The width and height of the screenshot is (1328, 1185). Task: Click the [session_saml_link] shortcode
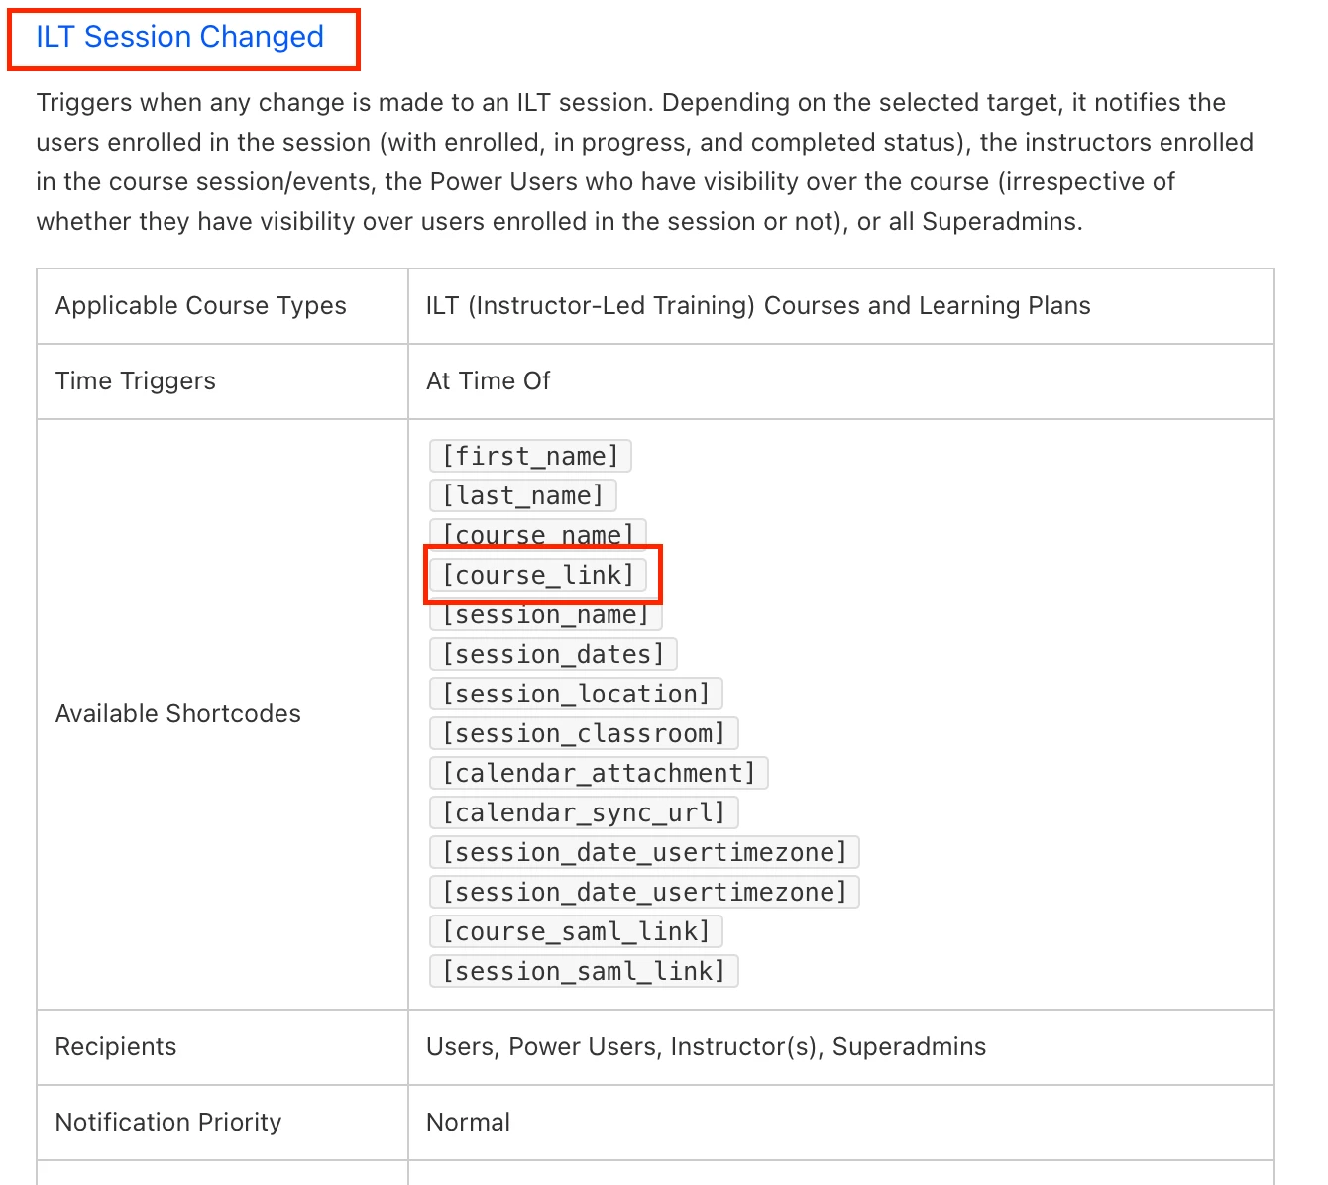(x=584, y=971)
